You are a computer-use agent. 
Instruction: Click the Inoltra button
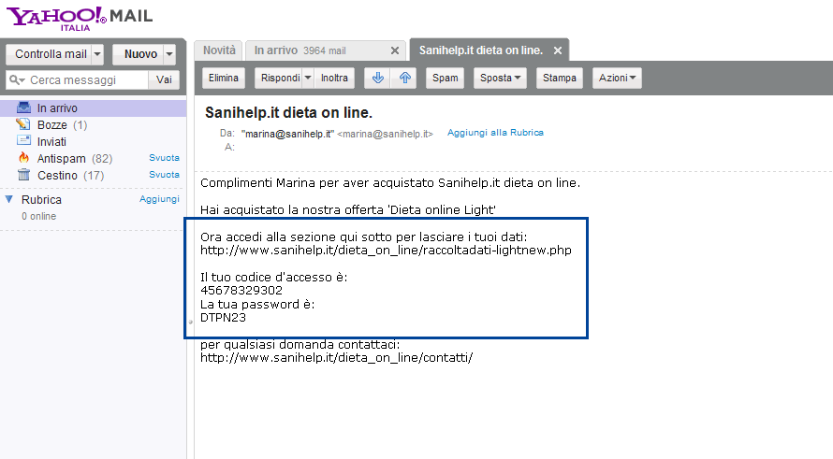(334, 78)
